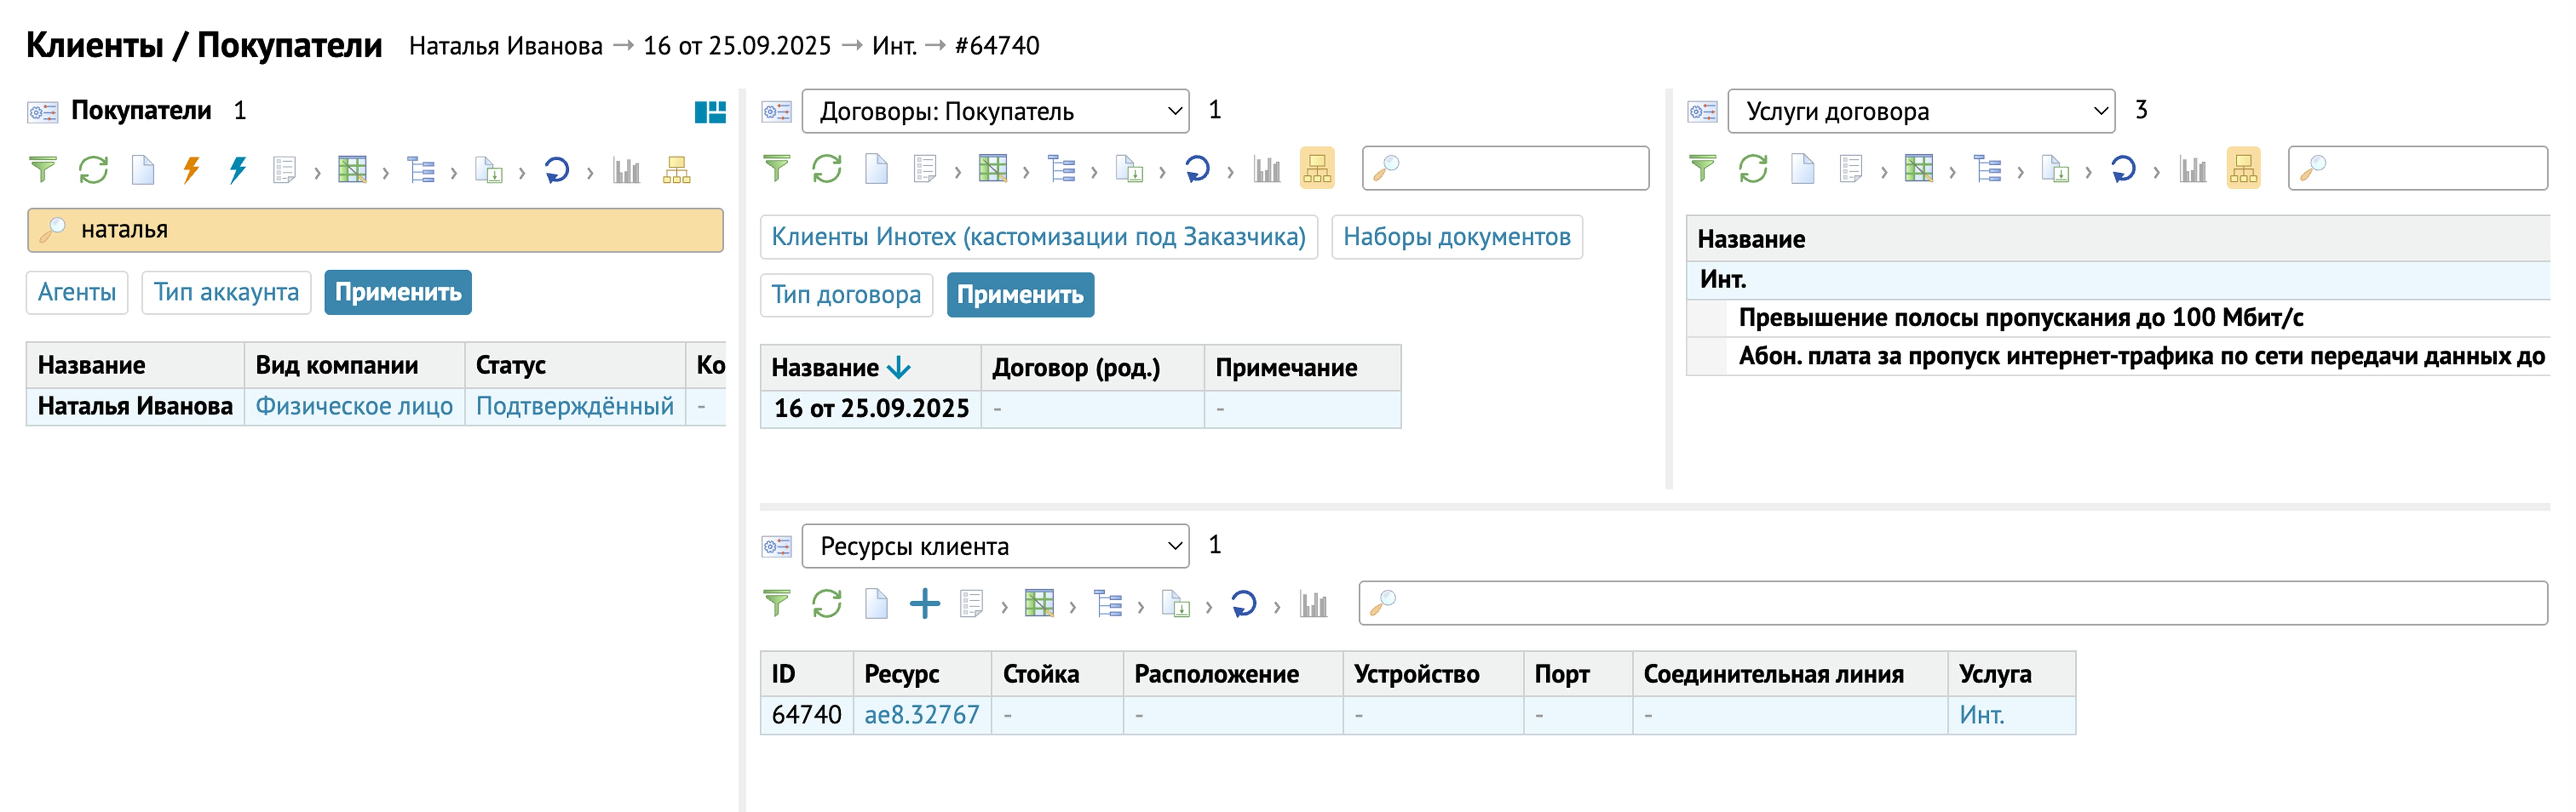Open the Договоры: Покупатель dropdown
The height and width of the screenshot is (812, 2576).
tap(994, 112)
